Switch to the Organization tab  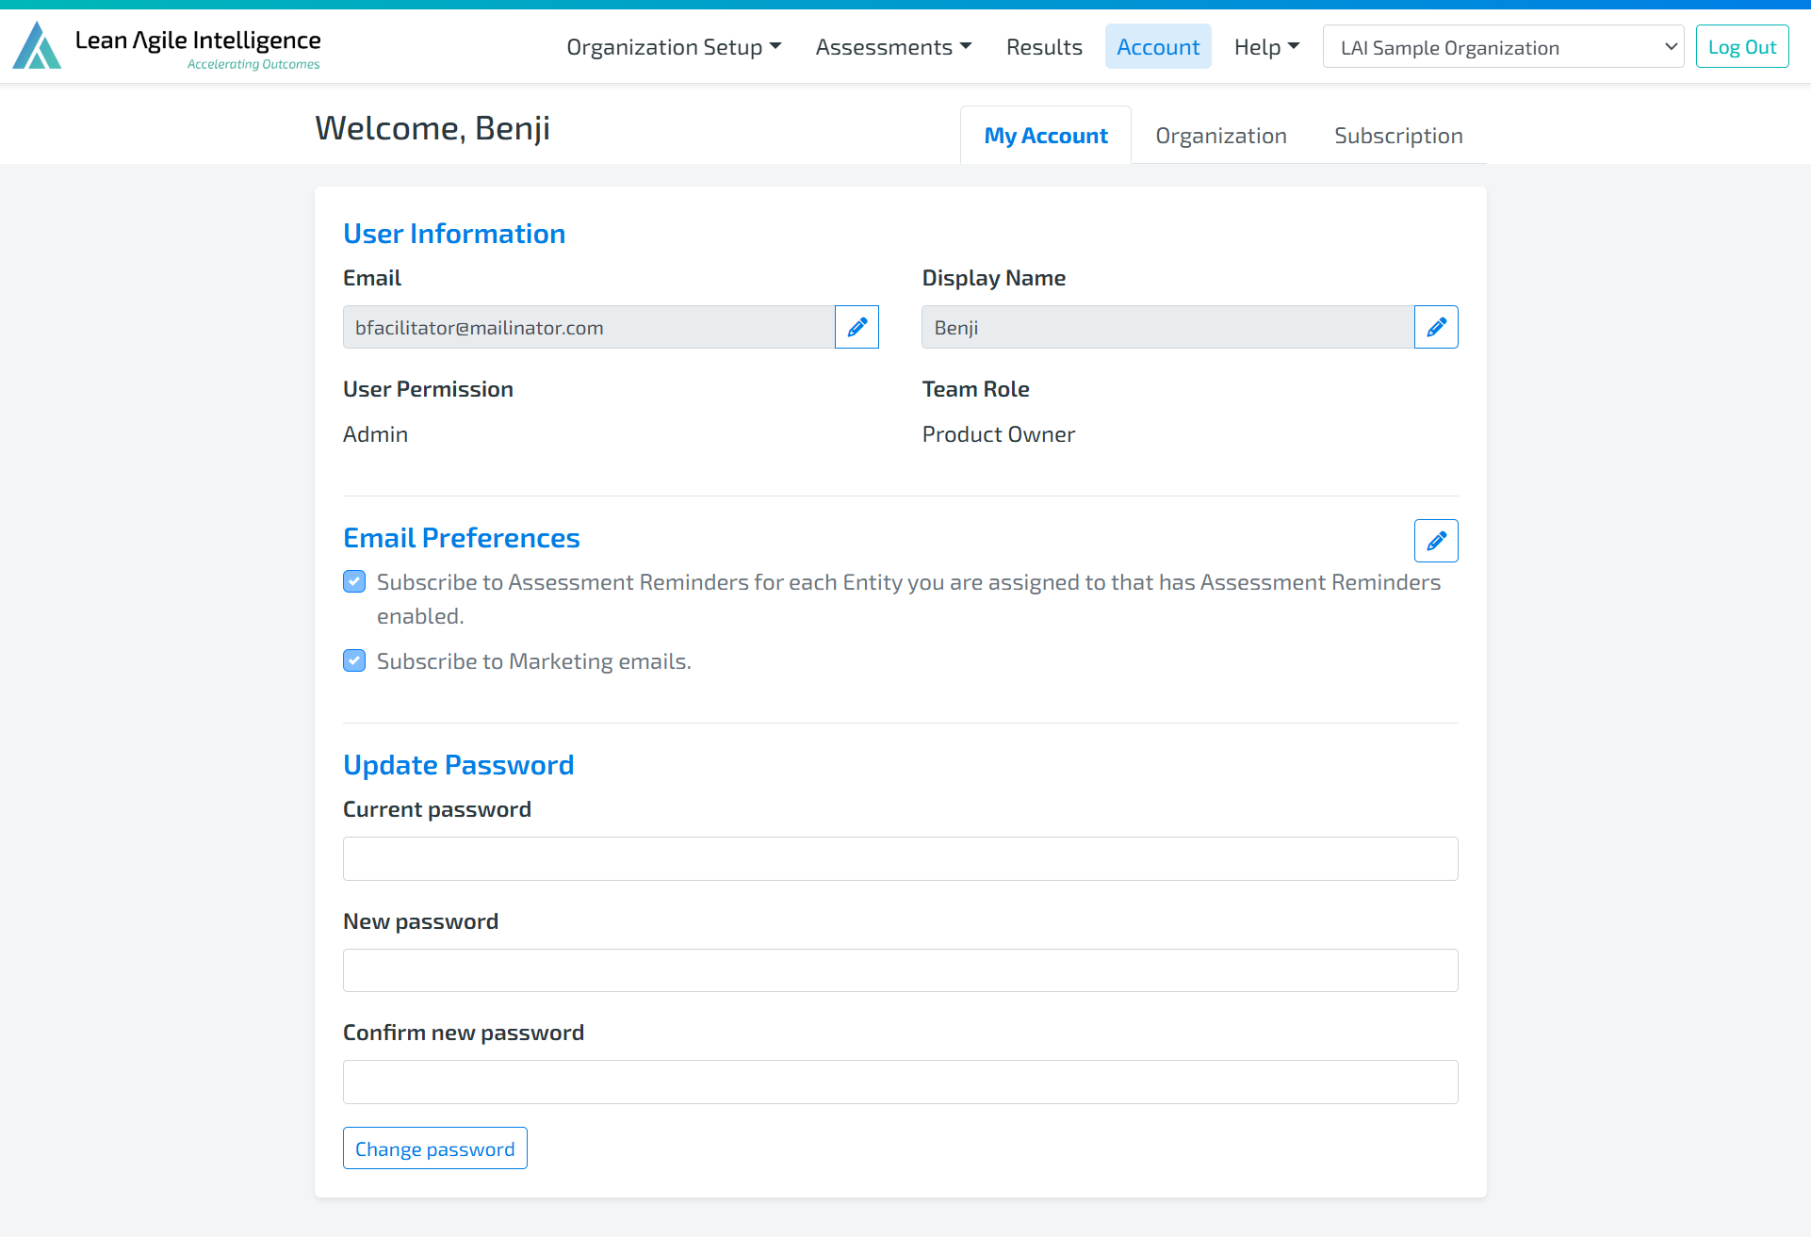[1221, 136]
